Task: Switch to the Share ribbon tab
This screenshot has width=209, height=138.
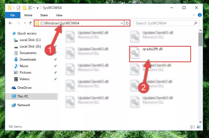Action: click(x=44, y=15)
